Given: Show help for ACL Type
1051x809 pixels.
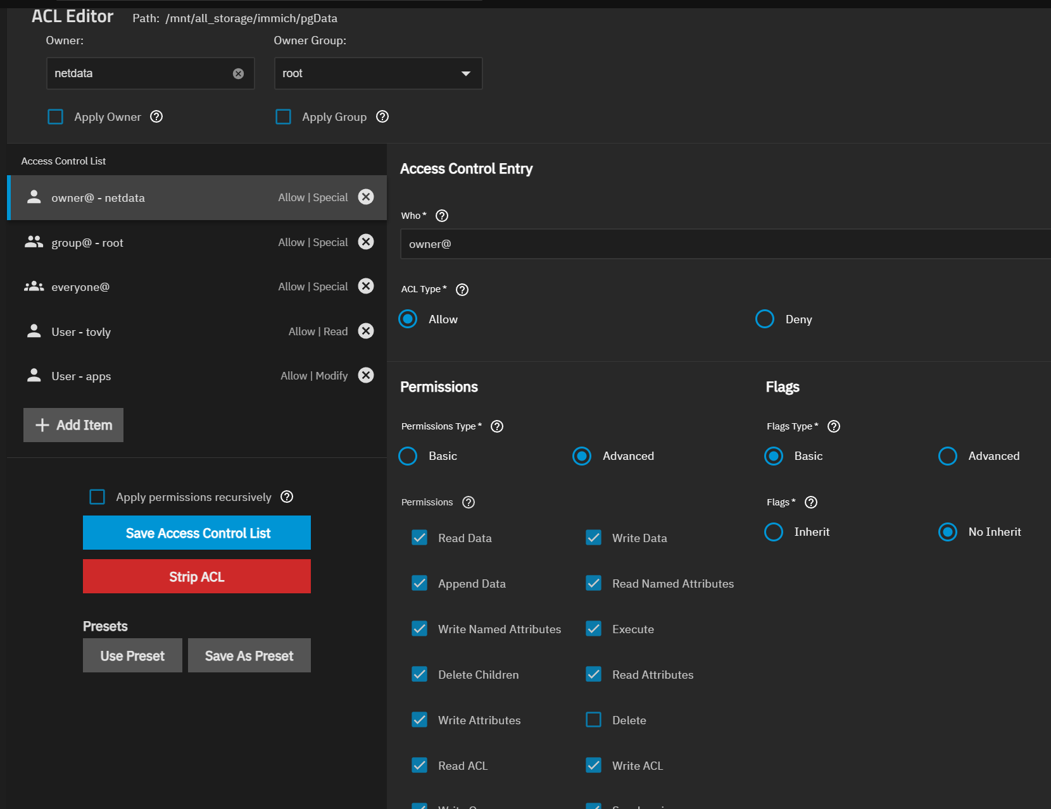Looking at the screenshot, I should (462, 290).
